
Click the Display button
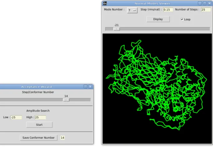pyautogui.click(x=158, y=19)
